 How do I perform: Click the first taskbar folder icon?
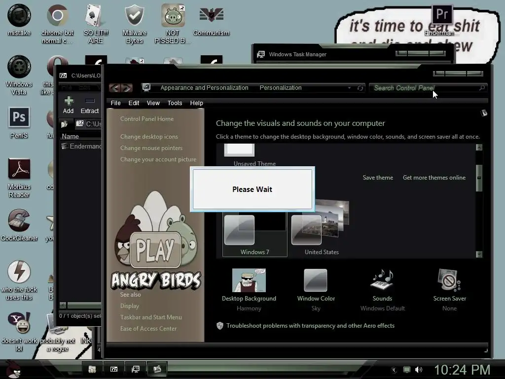[x=92, y=369]
